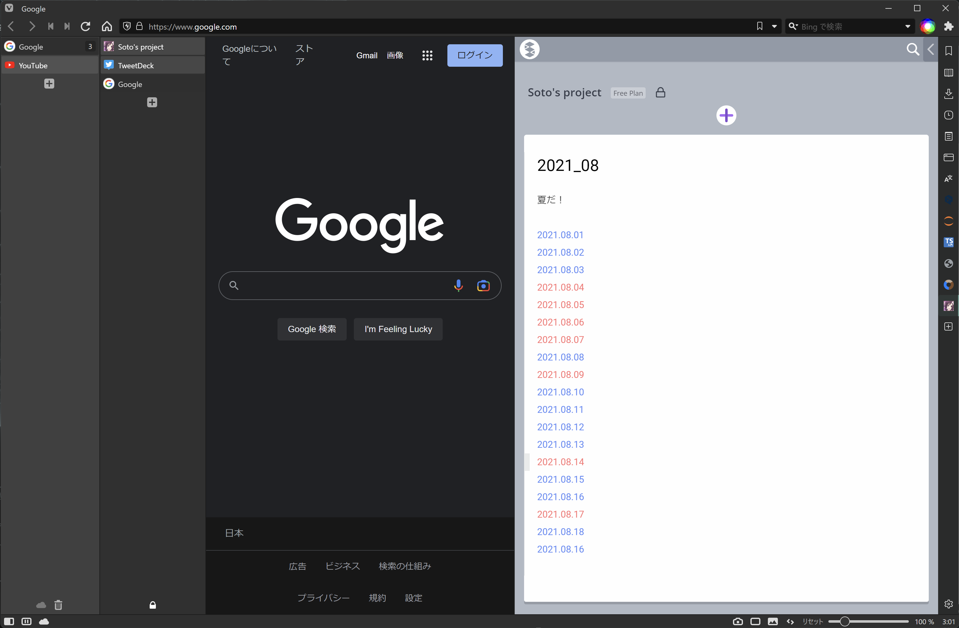Viewport: 959px width, 628px height.
Task: Click Scrapbox search magnifier icon
Action: pos(912,50)
